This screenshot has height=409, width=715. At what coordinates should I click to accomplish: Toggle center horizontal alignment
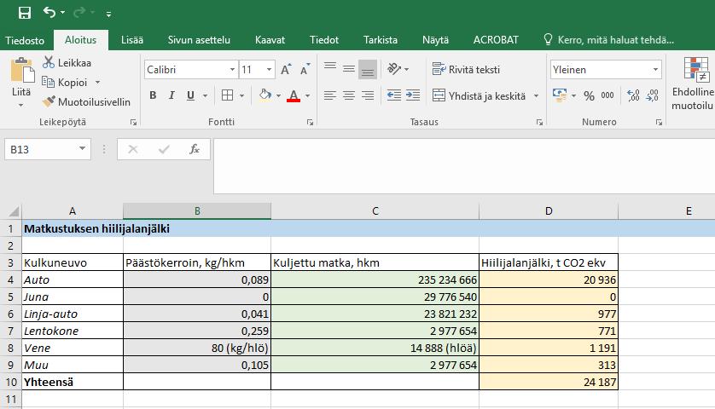[349, 95]
